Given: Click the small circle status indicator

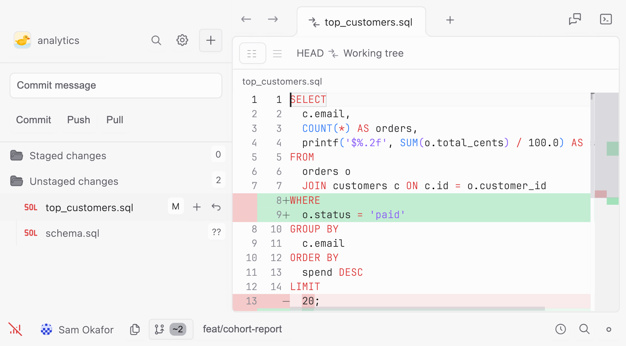Looking at the screenshot, I should (x=609, y=329).
